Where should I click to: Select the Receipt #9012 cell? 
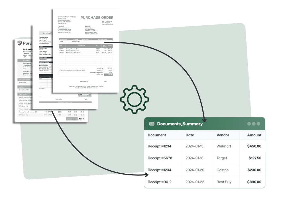coord(160,182)
